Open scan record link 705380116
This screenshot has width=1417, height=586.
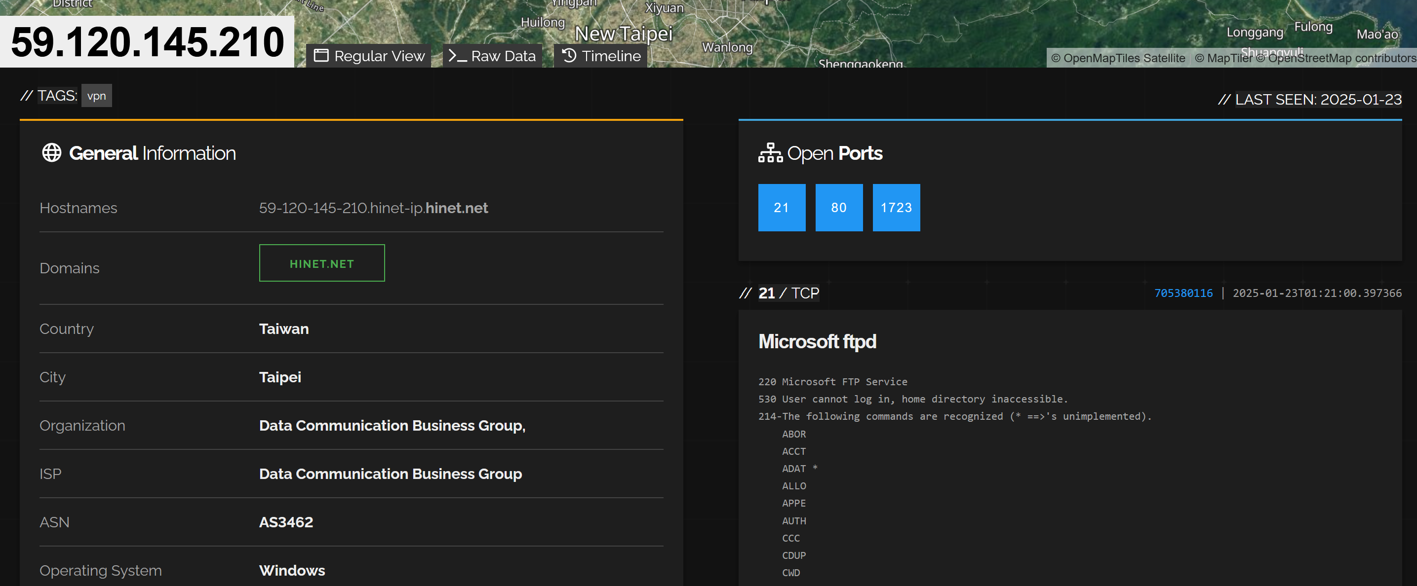[x=1183, y=293]
